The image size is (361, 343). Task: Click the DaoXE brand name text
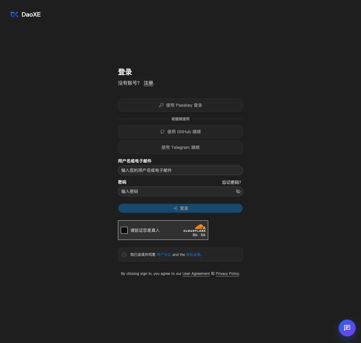(31, 14)
